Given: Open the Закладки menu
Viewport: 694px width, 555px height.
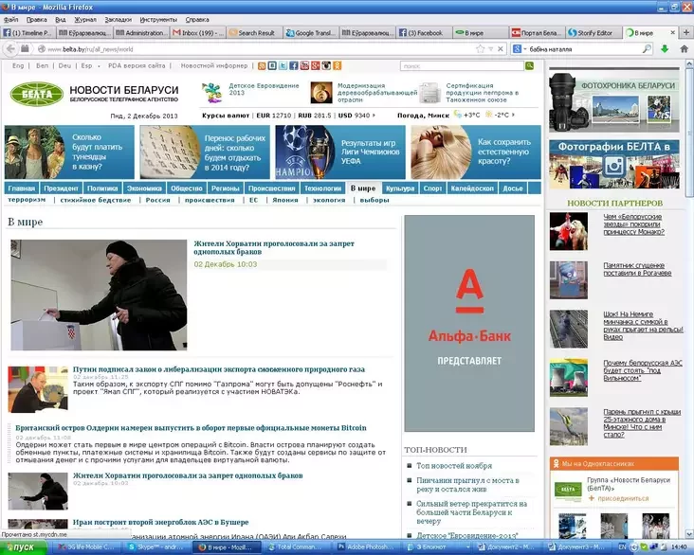Looking at the screenshot, I should click(x=119, y=20).
